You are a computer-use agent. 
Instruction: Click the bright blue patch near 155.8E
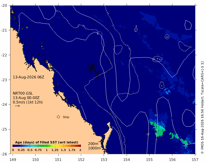168,91
